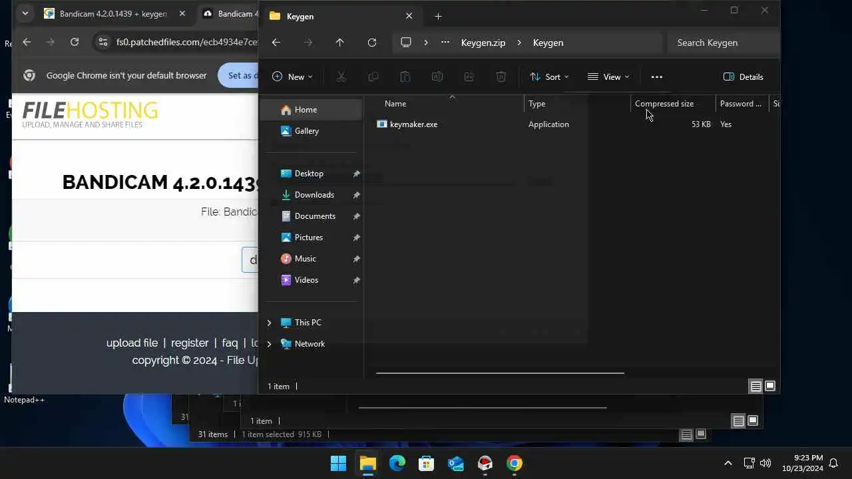Open the See more ellipsis menu
Viewport: 852px width, 479px height.
pyautogui.click(x=657, y=77)
